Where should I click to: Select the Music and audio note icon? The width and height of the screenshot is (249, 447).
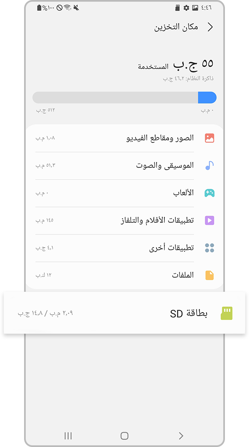point(209,165)
